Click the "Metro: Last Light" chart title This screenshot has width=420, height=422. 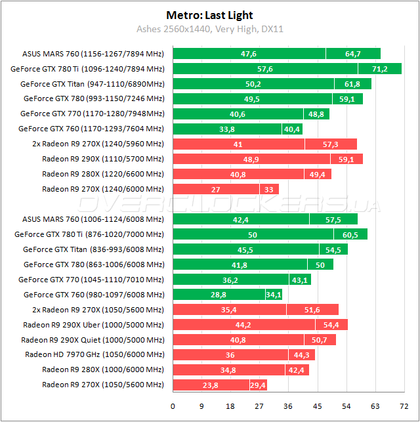[x=210, y=15]
